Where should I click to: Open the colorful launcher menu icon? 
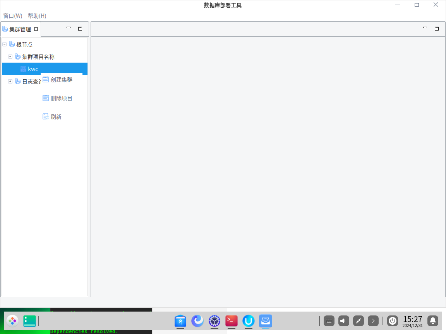[x=12, y=321]
